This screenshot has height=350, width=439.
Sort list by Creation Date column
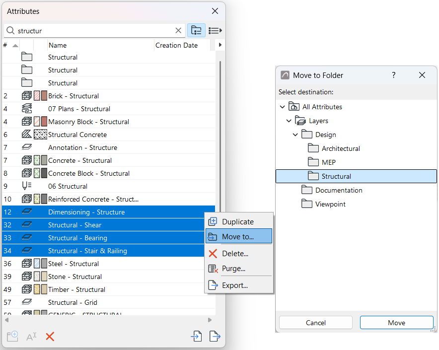point(182,45)
